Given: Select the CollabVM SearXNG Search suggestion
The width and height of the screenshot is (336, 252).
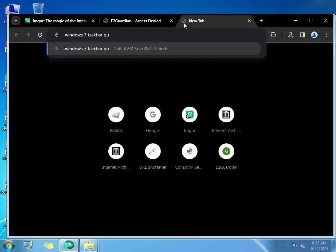Looking at the screenshot, I should (x=154, y=49).
